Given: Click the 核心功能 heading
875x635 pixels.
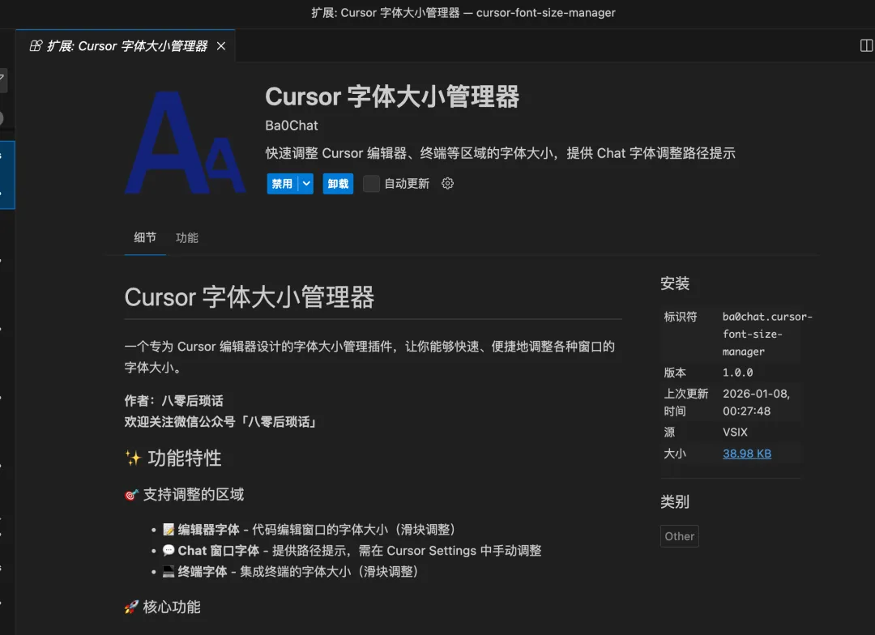Looking at the screenshot, I should 162,607.
